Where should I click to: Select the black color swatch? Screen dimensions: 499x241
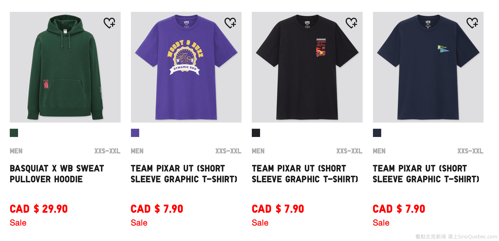point(256,133)
